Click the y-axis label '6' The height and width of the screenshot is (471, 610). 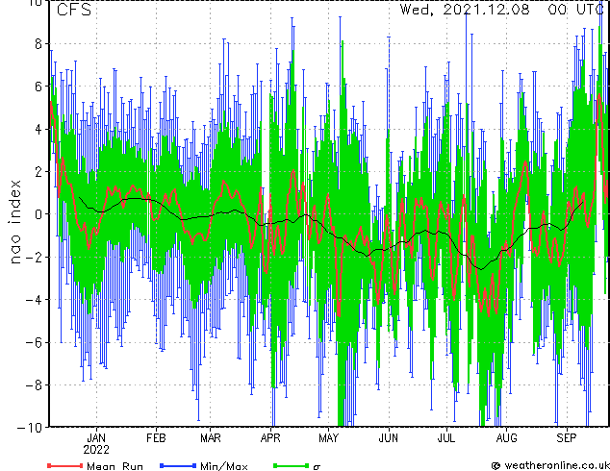click(38, 87)
